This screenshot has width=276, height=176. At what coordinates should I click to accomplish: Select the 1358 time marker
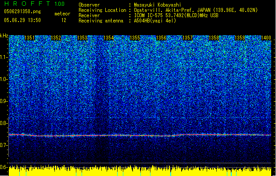(214, 38)
